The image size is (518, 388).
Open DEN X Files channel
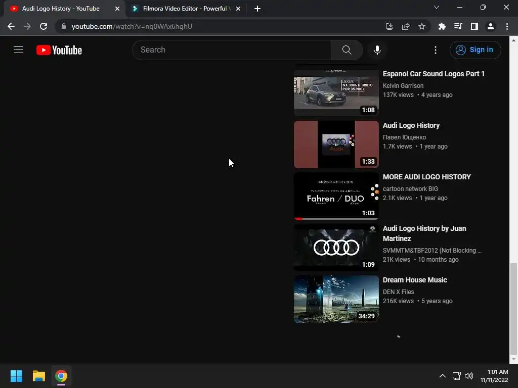(x=398, y=292)
